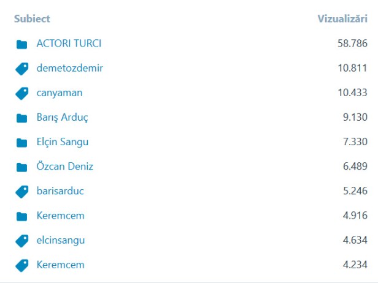This screenshot has height=283, width=378.
Task: Click the Vizualizări column header
Action: (x=342, y=19)
